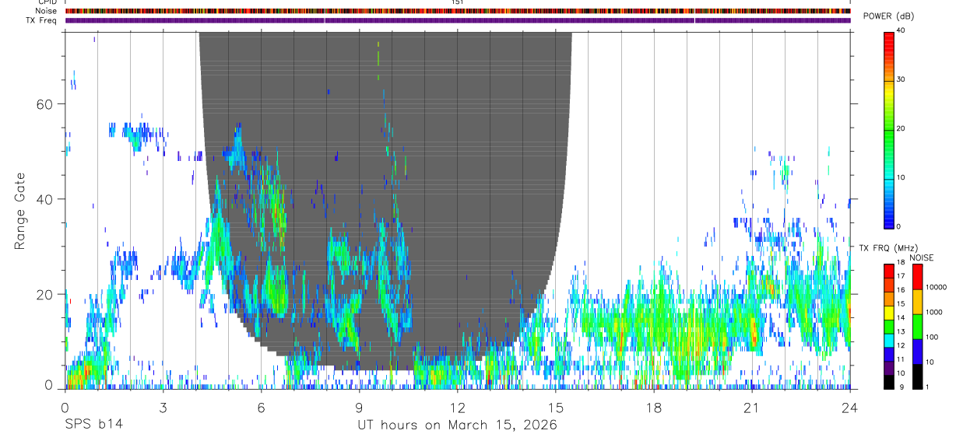
Task: Click the NOISE color scale bar
Action: pyautogui.click(x=917, y=326)
